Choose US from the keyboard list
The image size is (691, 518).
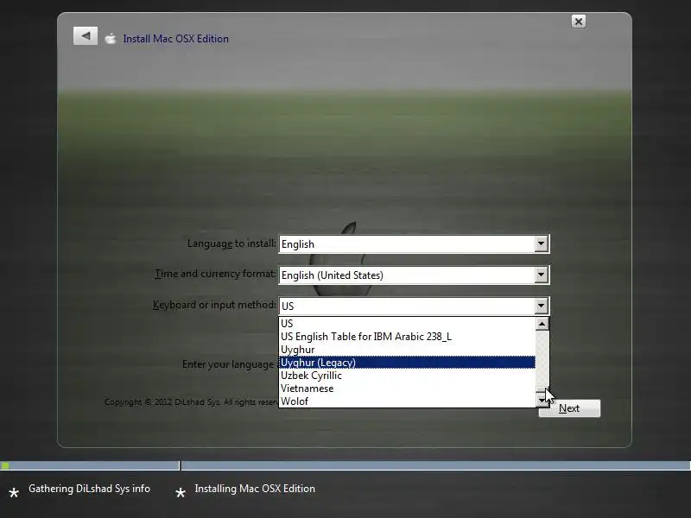[407, 323]
